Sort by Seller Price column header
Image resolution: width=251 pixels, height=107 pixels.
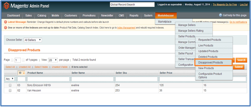coord(166,73)
